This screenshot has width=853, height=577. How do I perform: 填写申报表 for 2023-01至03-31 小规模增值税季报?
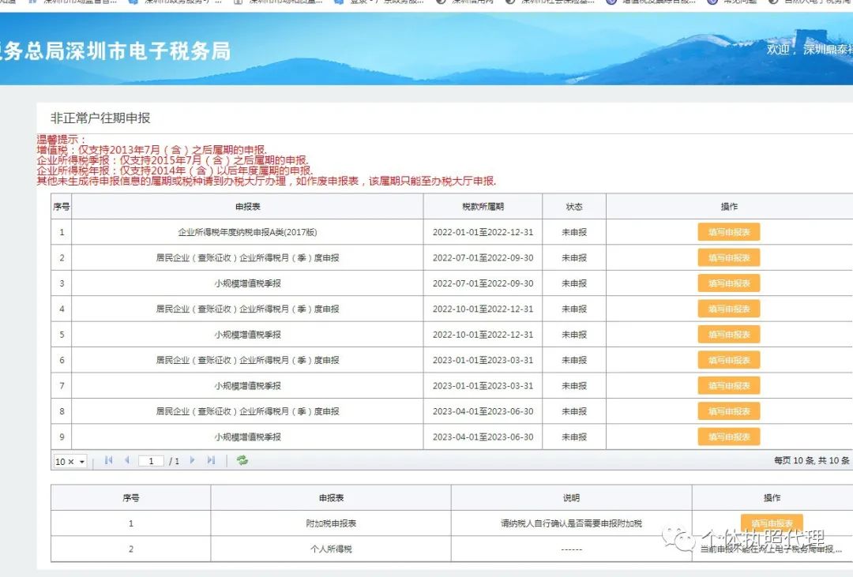[728, 385]
